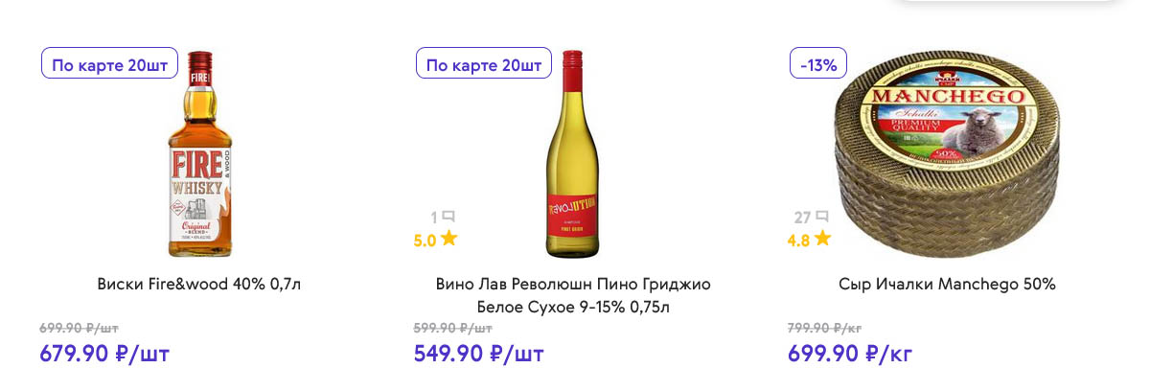Click the gold rating star on Manchego cheese
The height and width of the screenshot is (391, 1150).
[822, 239]
